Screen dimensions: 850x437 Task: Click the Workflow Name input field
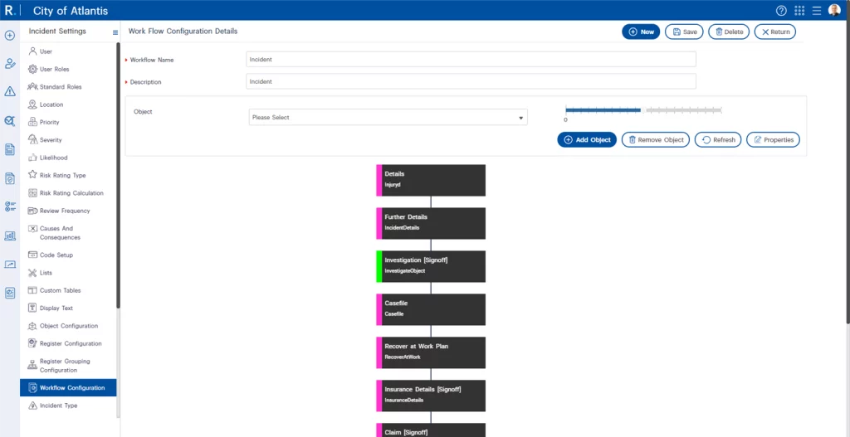pyautogui.click(x=471, y=60)
